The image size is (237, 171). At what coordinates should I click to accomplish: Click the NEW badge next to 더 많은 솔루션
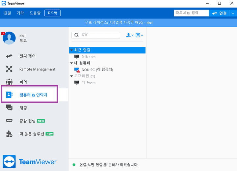click(x=50, y=134)
